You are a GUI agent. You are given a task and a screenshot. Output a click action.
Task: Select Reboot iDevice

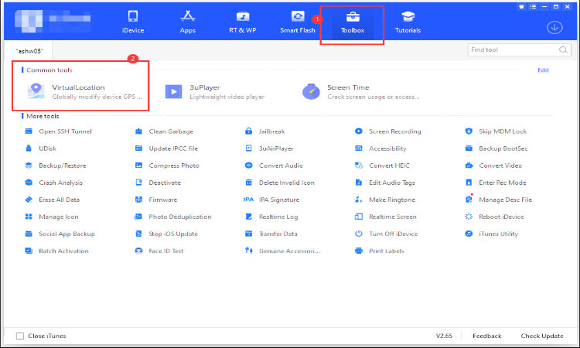click(x=495, y=217)
